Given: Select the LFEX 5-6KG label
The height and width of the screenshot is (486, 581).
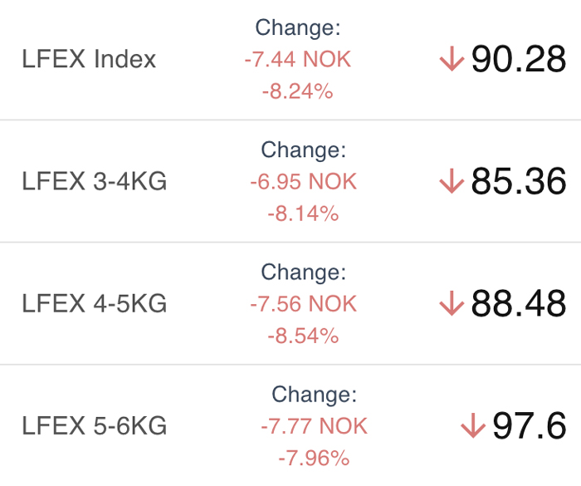Looking at the screenshot, I should click(95, 426).
